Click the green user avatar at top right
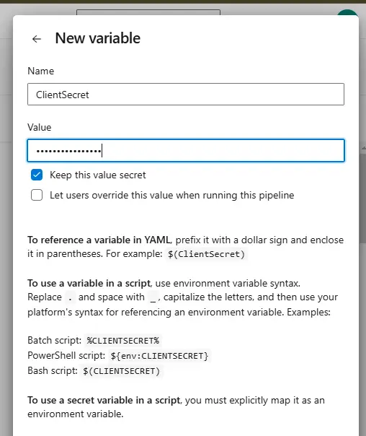The width and height of the screenshot is (366, 436). 347,12
